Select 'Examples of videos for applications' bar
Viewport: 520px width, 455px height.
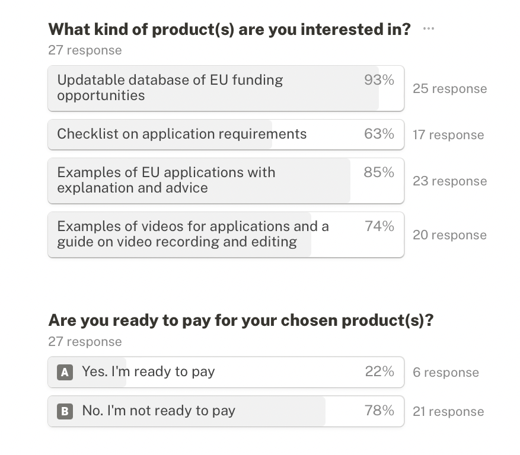(226, 235)
